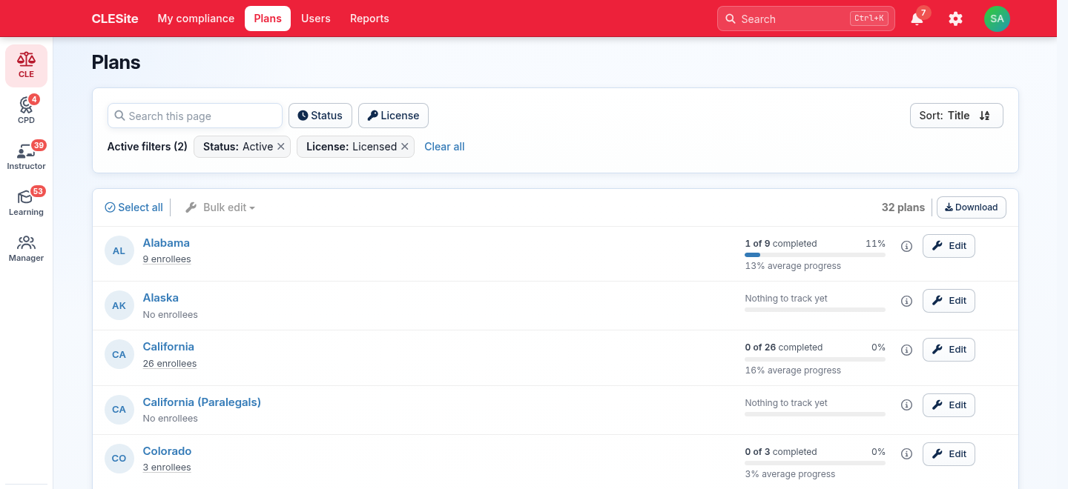
Task: Download the plans list
Action: 972,207
